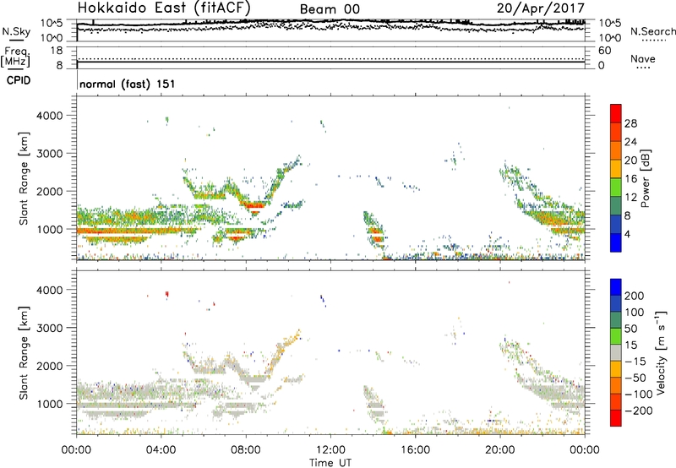
Task: Click the blue bottom of power color bar
Action: click(616, 242)
